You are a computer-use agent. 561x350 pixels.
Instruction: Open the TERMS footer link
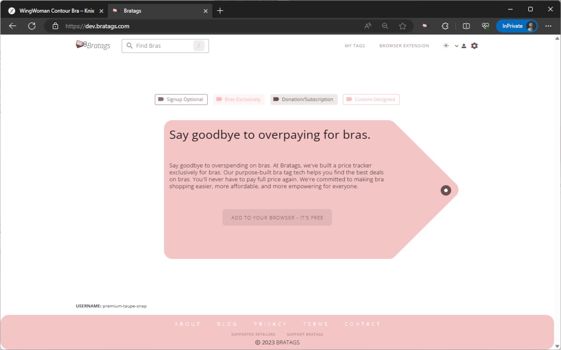pyautogui.click(x=316, y=324)
